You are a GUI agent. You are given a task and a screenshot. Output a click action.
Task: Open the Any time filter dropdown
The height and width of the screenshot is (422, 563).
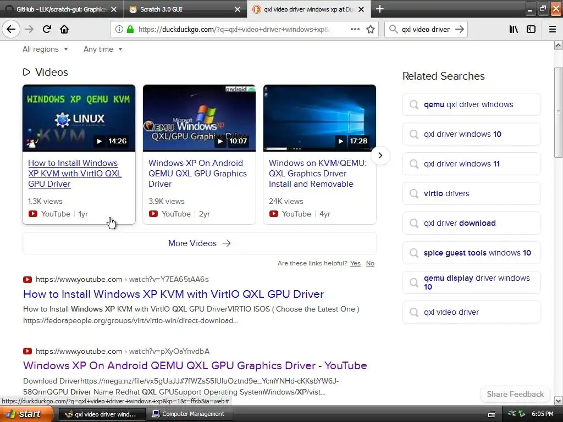coord(103,49)
